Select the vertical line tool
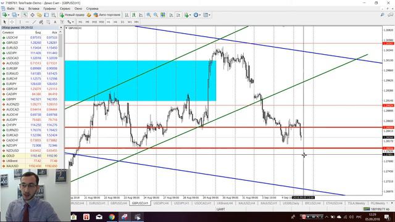Image resolution: width=395 pixels, height=222 pixels. (20, 22)
